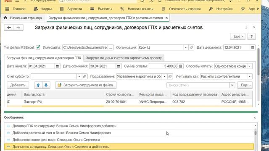
Task: Open the Кадры section
Action: [42, 9]
